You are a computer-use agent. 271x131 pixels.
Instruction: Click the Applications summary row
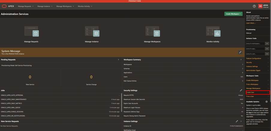click(x=183, y=73)
